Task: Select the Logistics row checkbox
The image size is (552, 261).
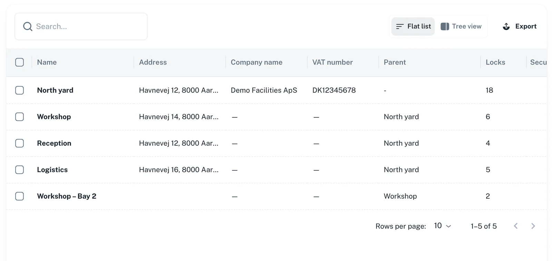Action: tap(20, 170)
